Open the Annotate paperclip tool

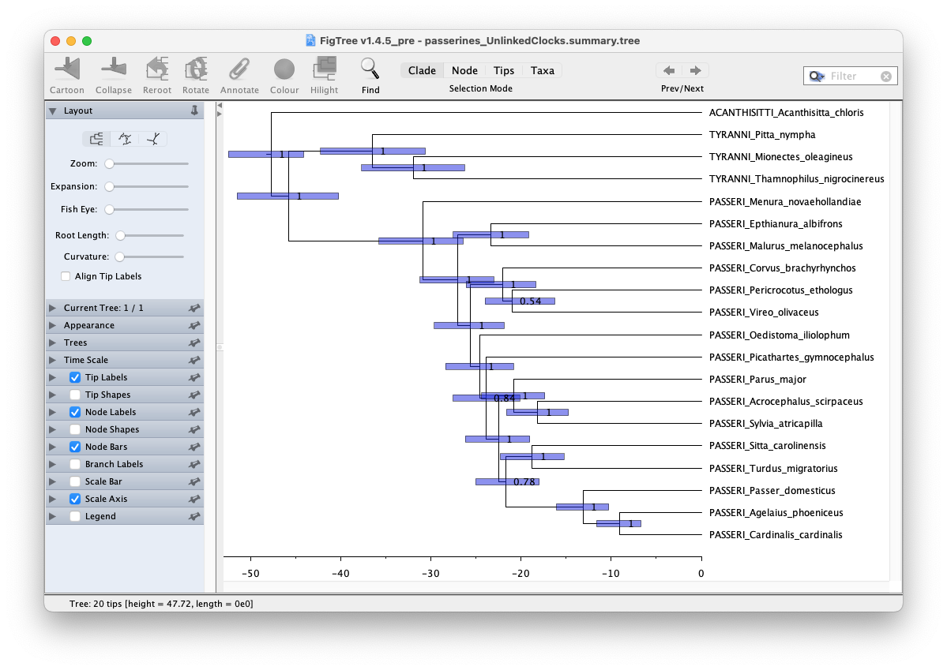(239, 69)
